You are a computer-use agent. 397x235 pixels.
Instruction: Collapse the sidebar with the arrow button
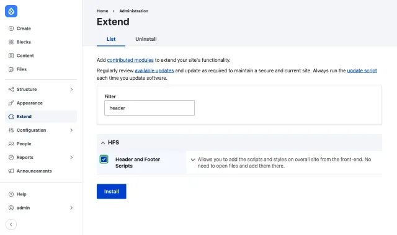pos(11,224)
